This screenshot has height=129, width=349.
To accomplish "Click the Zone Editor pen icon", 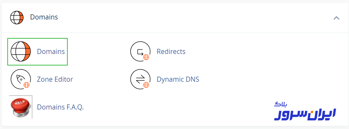I will 20,79.
